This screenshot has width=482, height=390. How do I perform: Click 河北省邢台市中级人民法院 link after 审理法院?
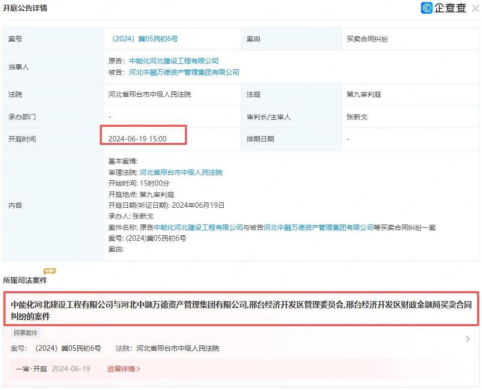181,172
